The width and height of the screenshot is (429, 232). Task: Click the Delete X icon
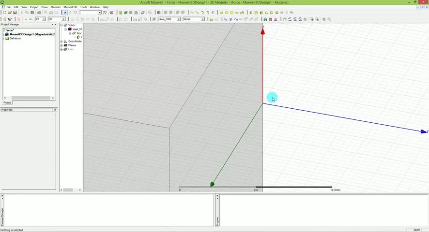[46, 13]
